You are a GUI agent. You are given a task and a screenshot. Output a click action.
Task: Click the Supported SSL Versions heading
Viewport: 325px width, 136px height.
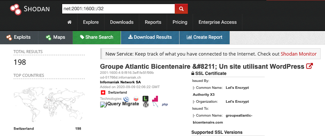(217, 132)
